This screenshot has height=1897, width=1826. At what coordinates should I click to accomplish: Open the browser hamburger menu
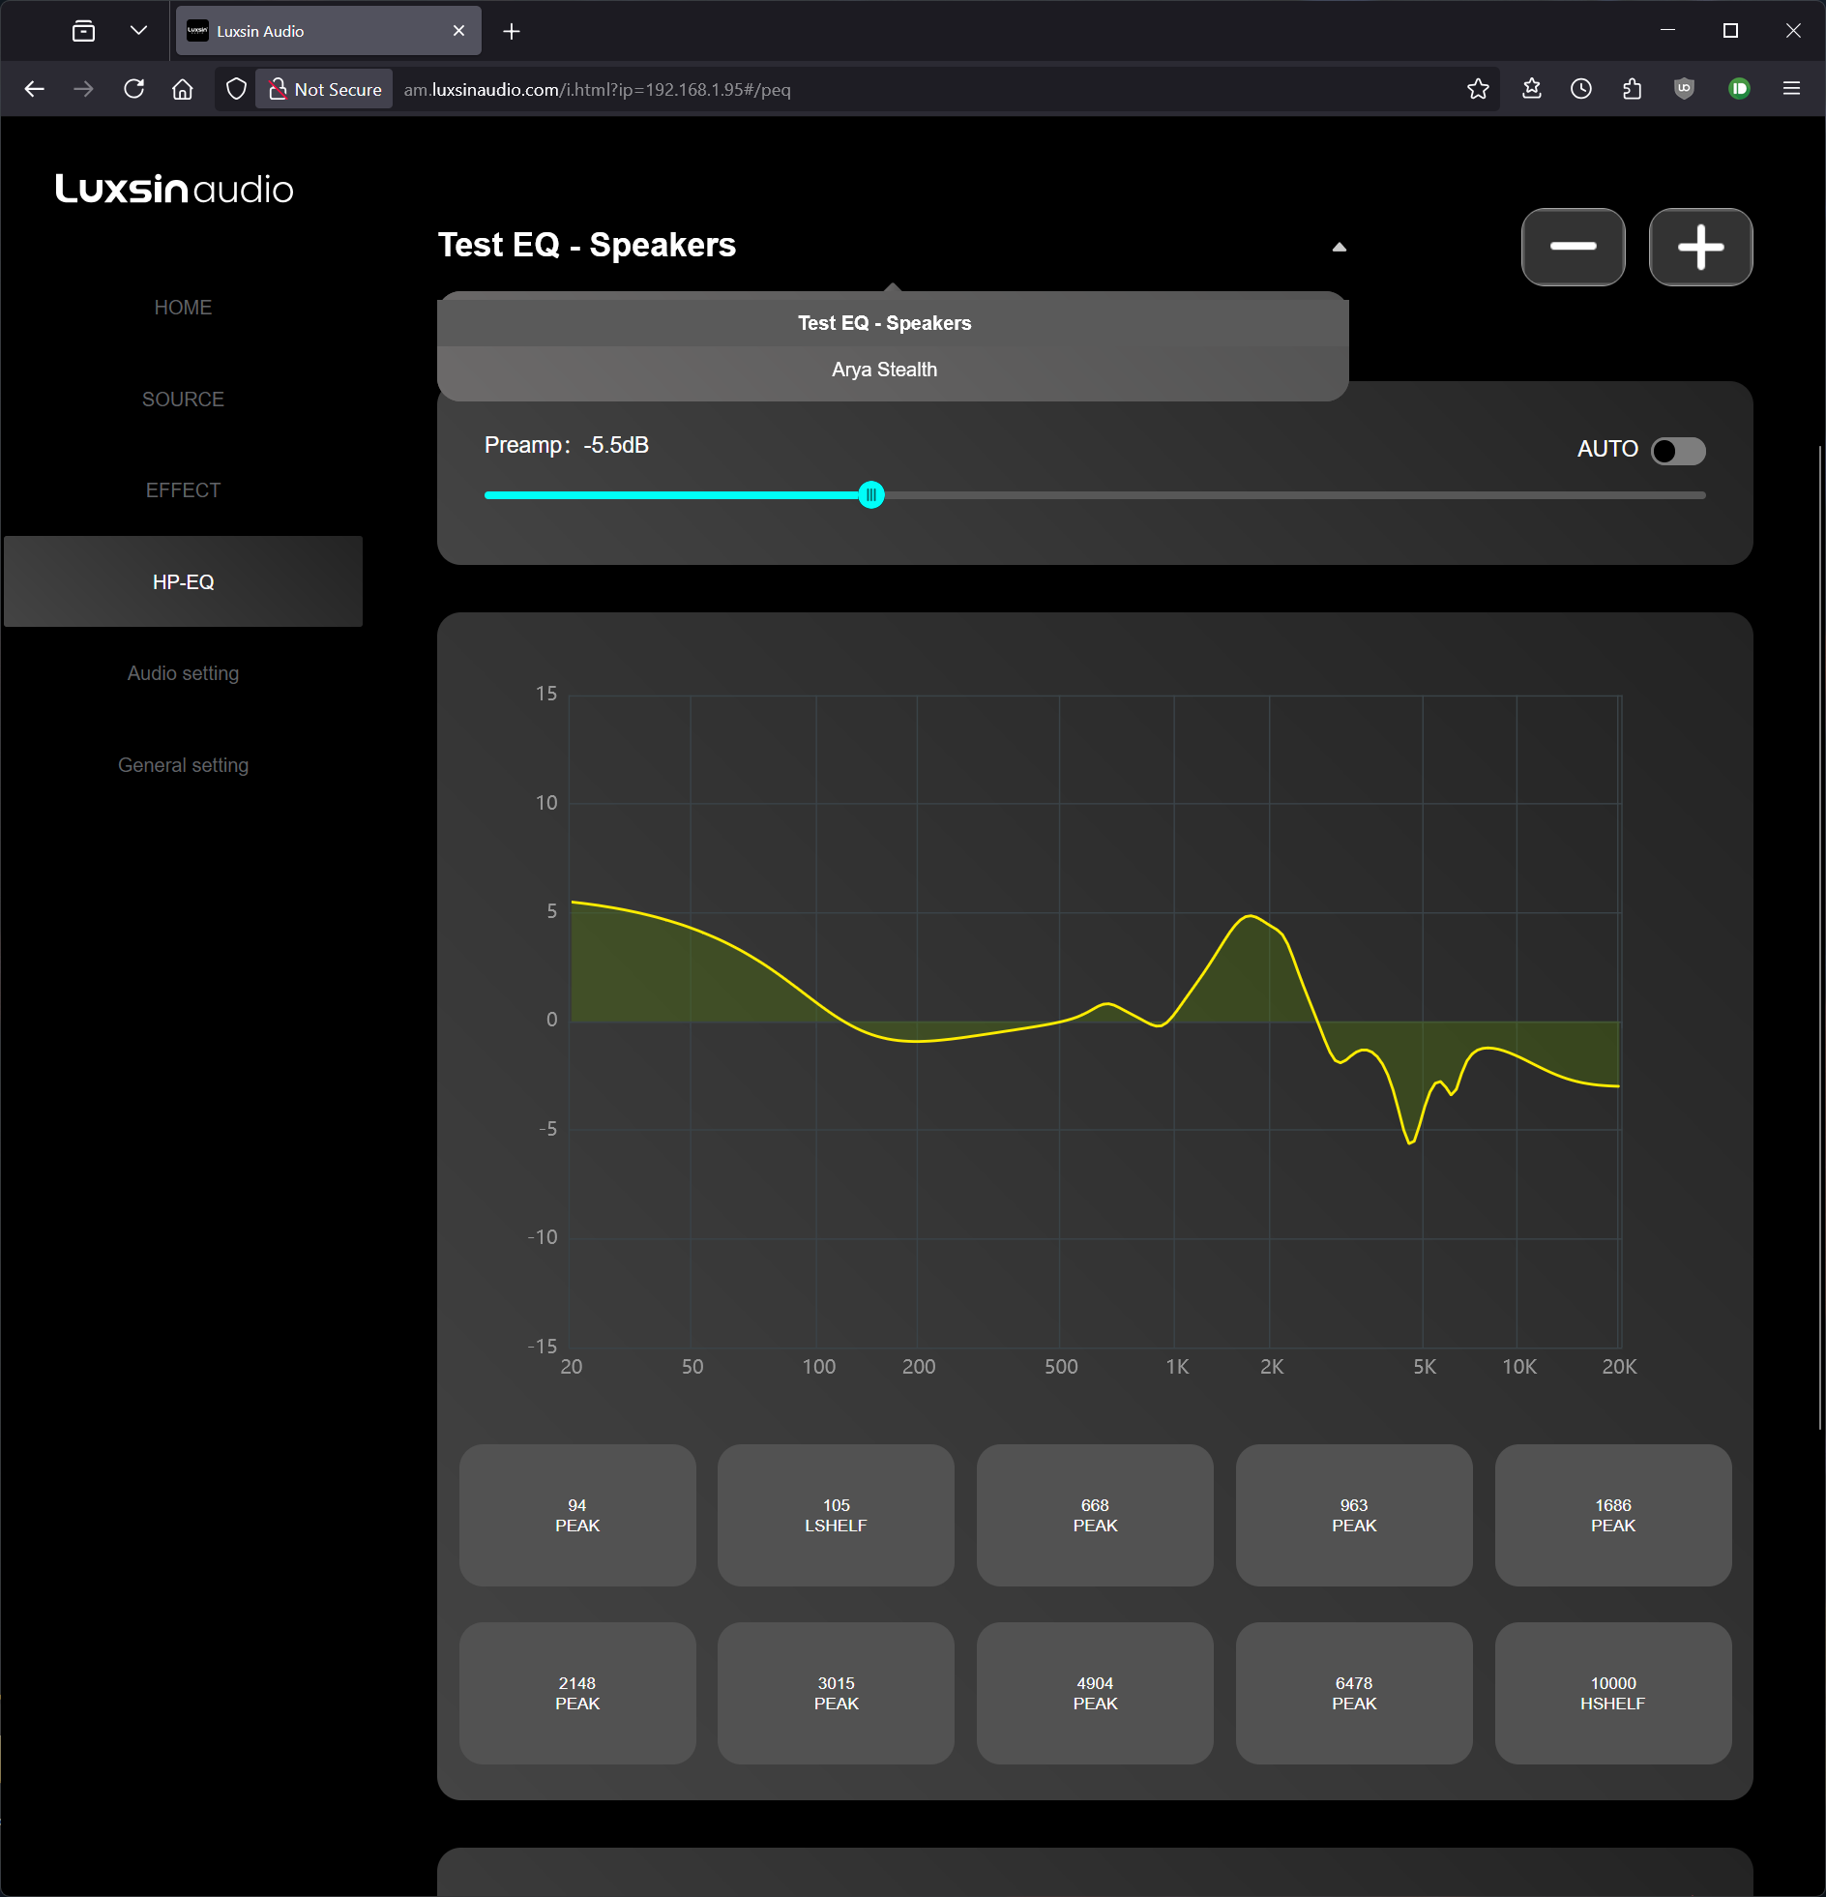[1791, 89]
